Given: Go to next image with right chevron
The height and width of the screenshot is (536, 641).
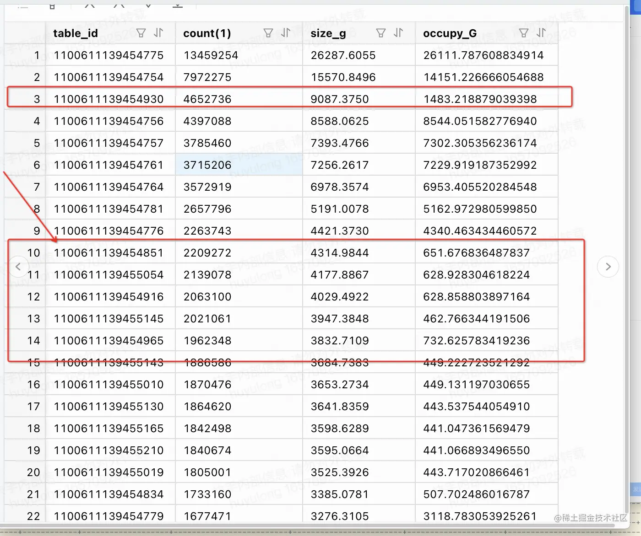Looking at the screenshot, I should click(608, 267).
